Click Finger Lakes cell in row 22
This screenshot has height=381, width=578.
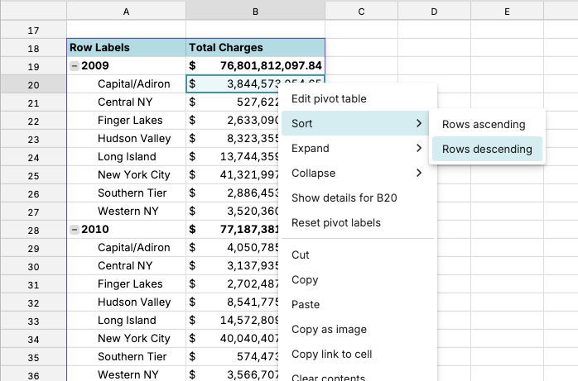(127, 121)
